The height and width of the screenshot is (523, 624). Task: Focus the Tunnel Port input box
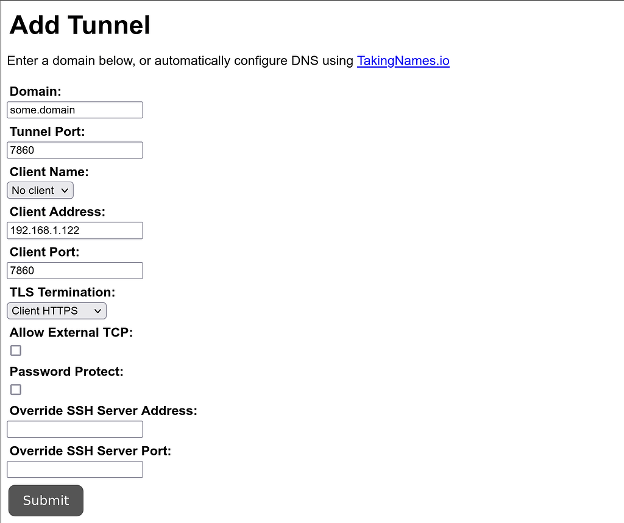point(75,151)
